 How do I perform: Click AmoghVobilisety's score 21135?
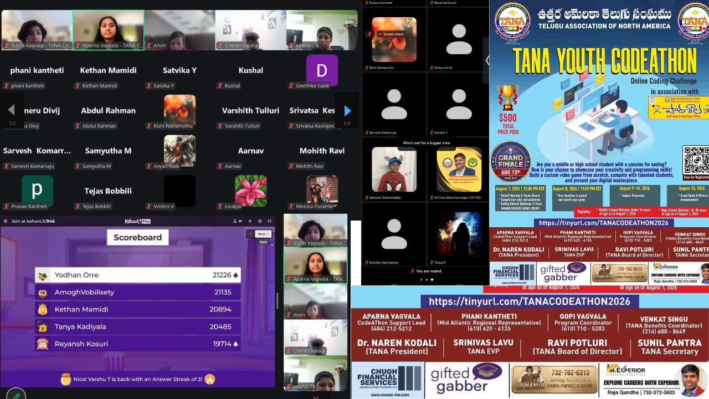pyautogui.click(x=223, y=292)
